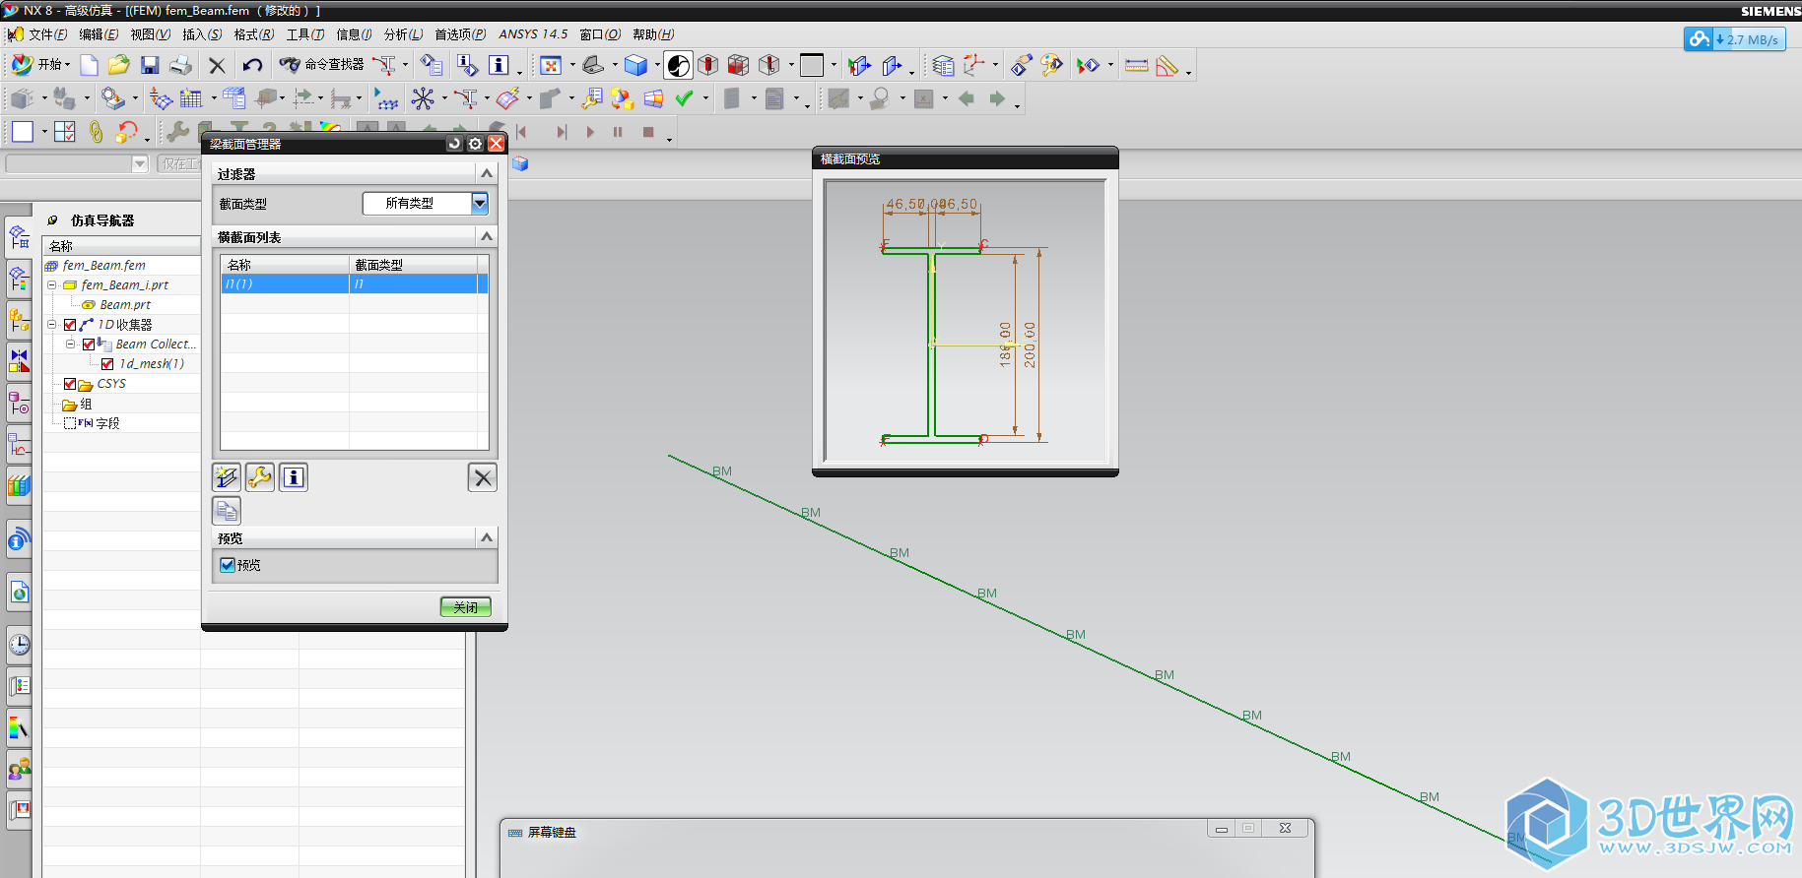Open the 插入(S) menu
The height and width of the screenshot is (878, 1802).
point(202,34)
